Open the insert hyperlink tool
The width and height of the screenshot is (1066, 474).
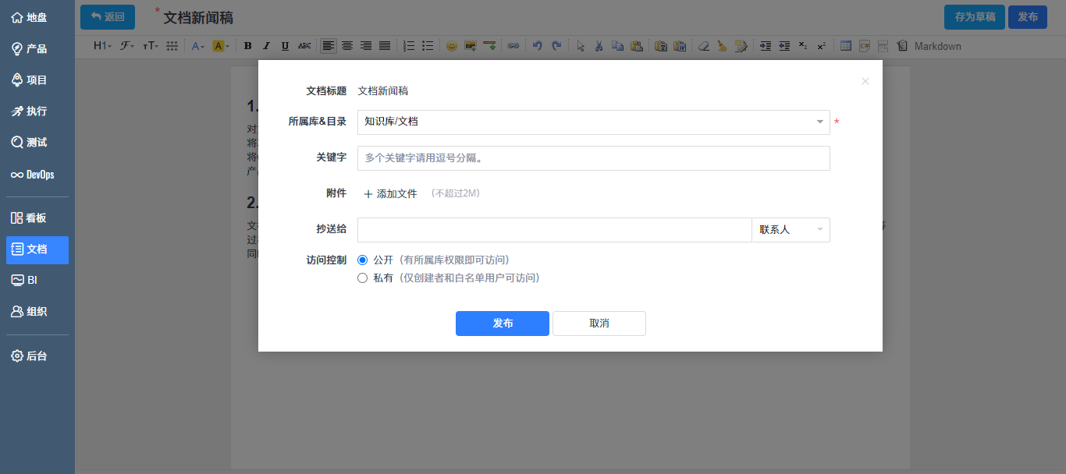pos(513,46)
